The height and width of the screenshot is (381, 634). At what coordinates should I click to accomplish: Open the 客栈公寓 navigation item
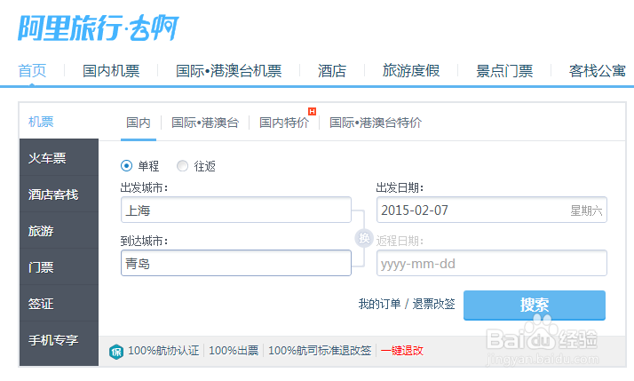[x=598, y=71]
